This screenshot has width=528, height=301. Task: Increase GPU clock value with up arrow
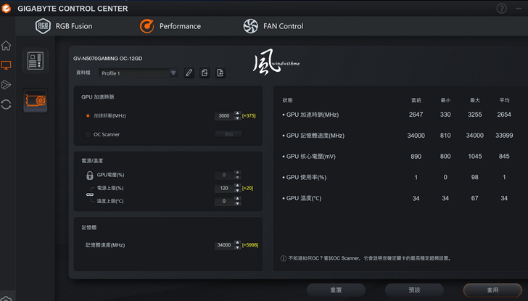point(236,113)
